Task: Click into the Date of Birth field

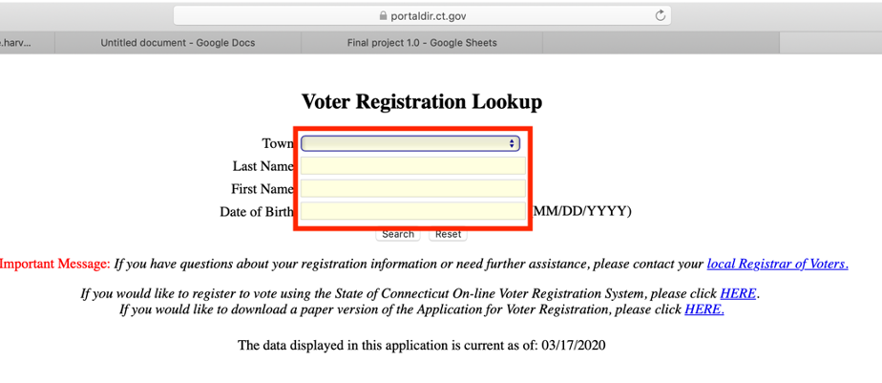Action: click(412, 211)
